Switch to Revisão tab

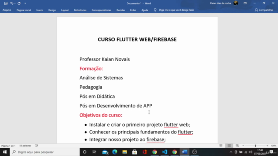tap(121, 10)
